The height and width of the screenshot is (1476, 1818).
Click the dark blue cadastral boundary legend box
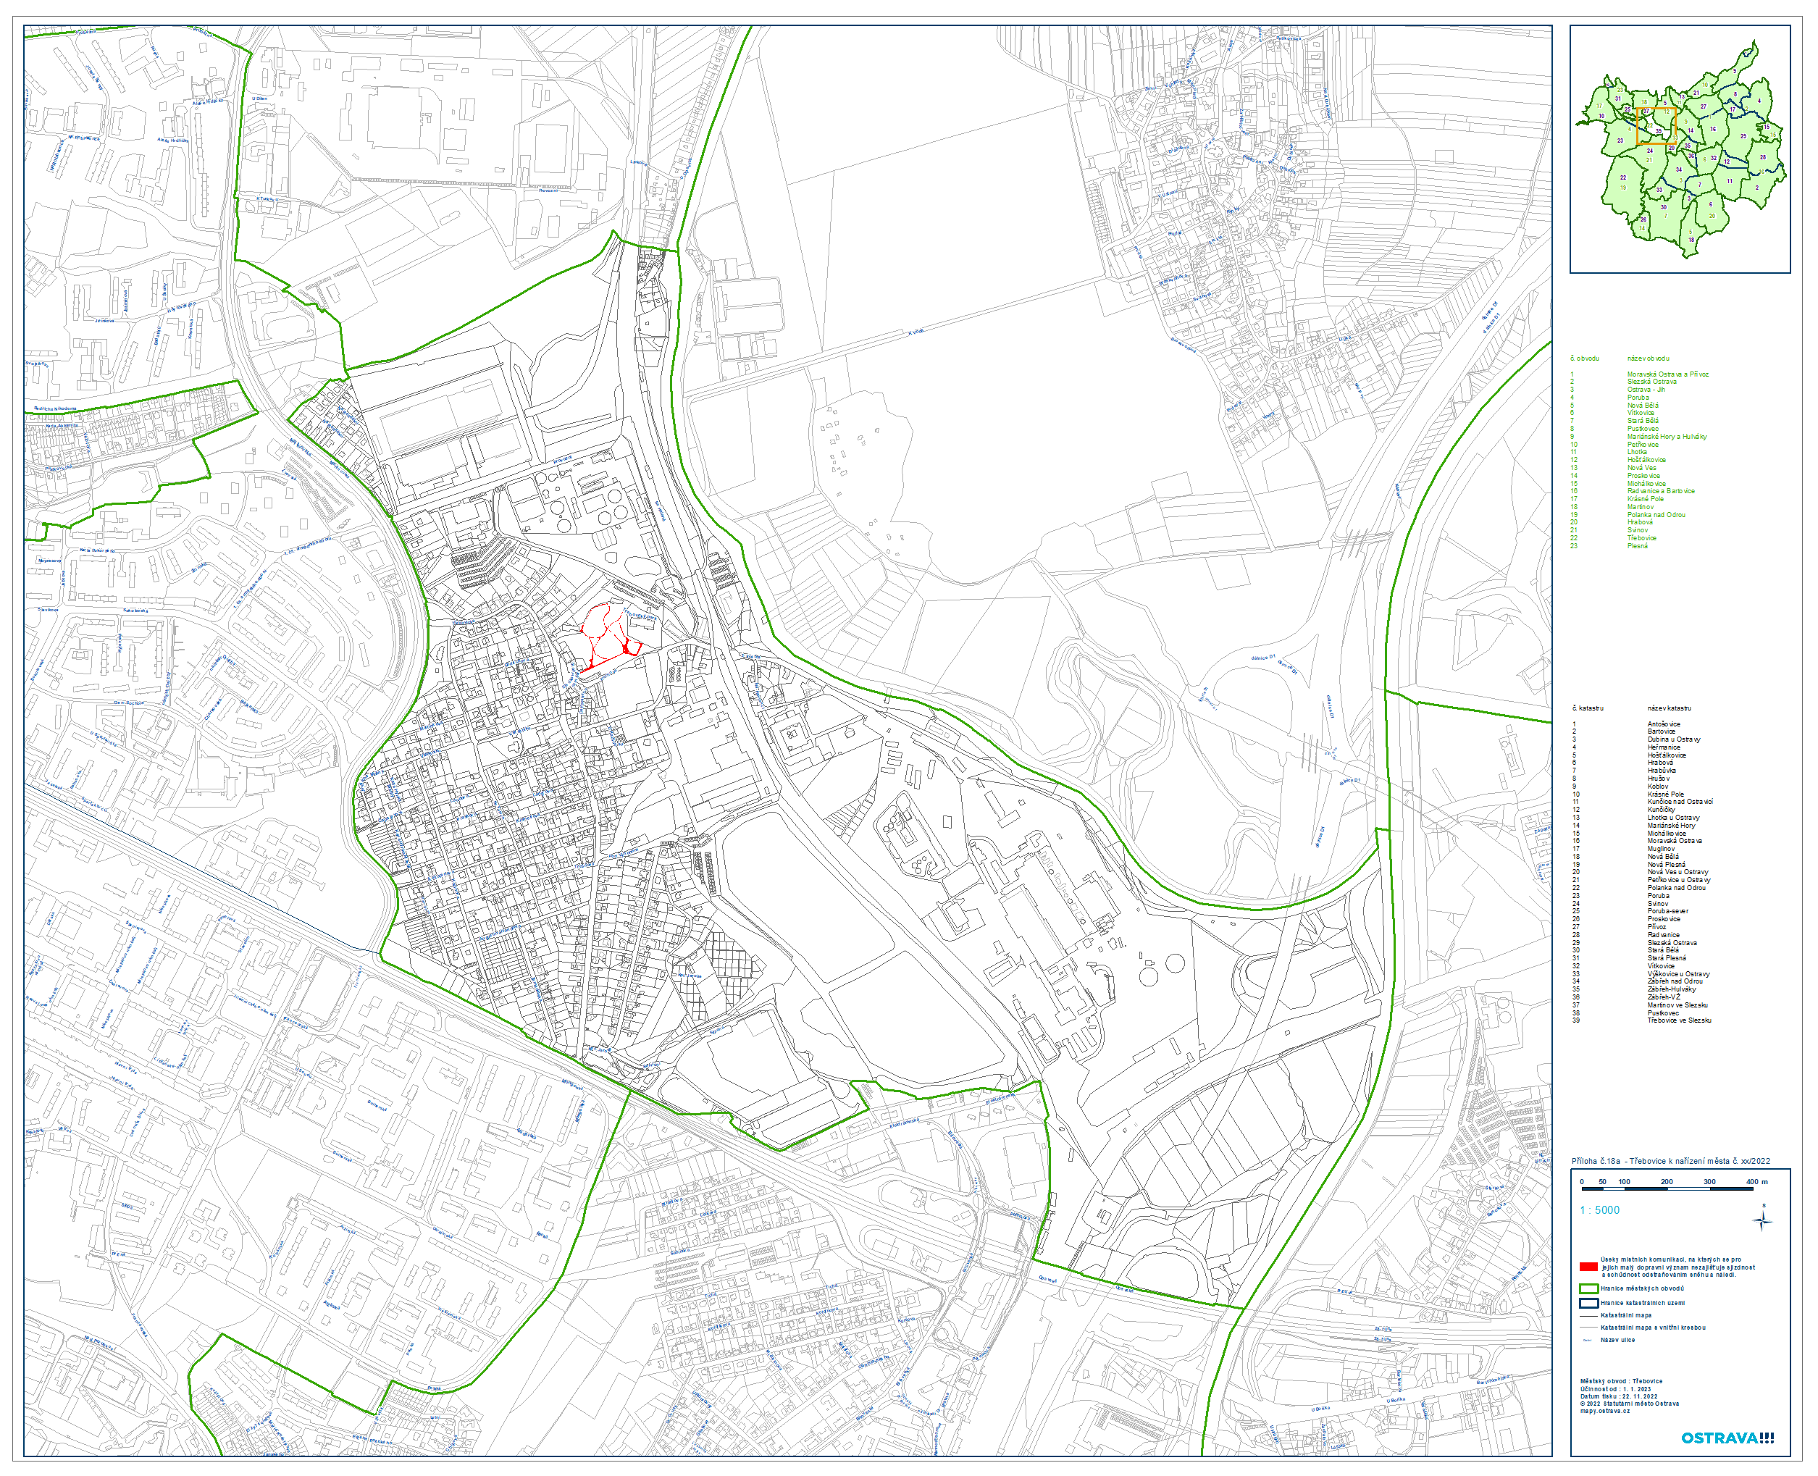click(x=1588, y=1303)
